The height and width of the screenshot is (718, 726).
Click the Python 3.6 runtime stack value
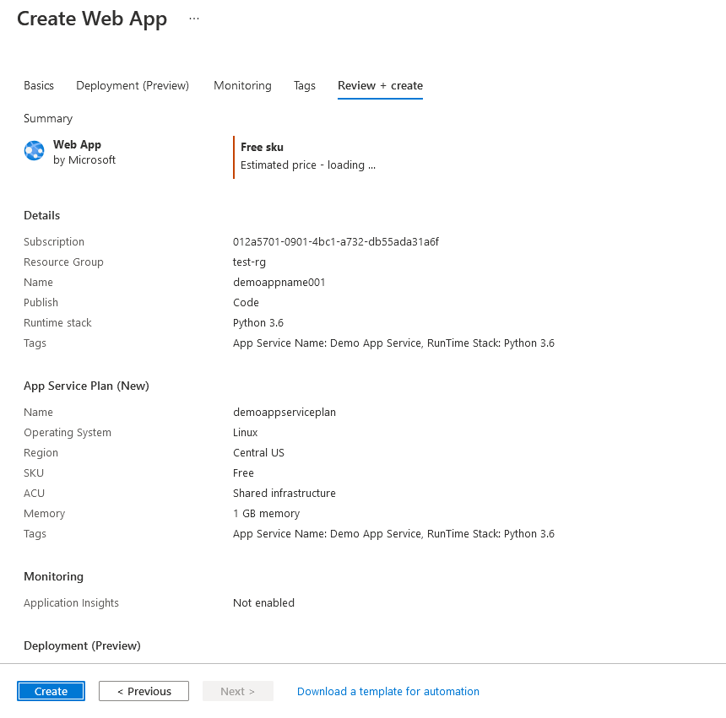pos(258,322)
